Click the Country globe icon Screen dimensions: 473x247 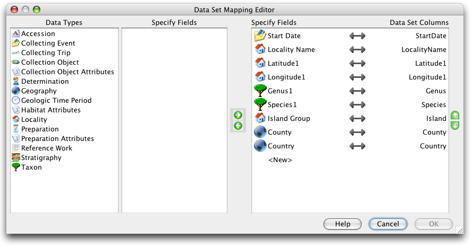click(260, 146)
